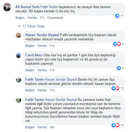
Task: Click Fatih Tazim's avatar on first reply
Action: click(19, 80)
